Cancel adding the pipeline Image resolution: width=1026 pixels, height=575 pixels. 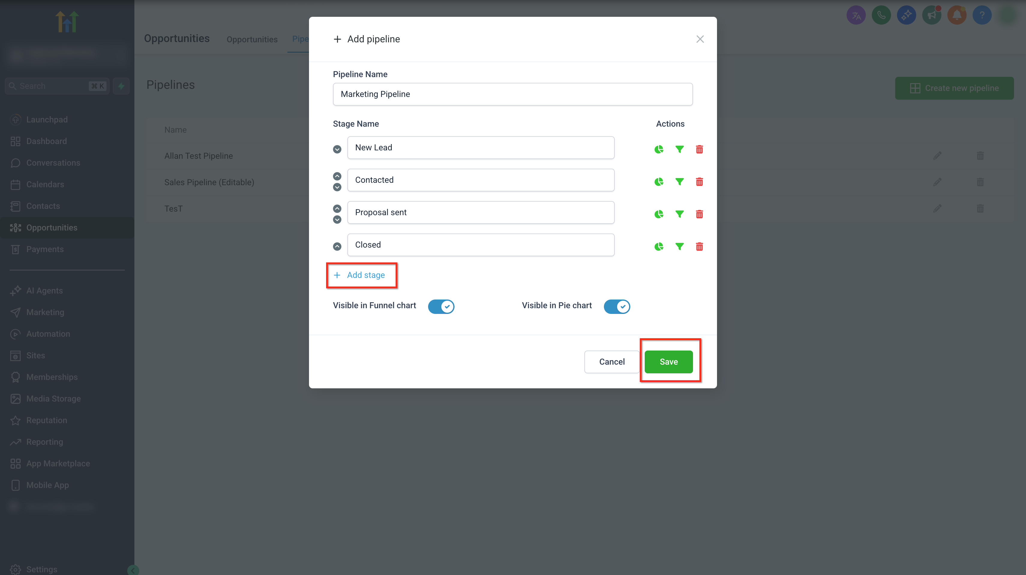point(611,362)
